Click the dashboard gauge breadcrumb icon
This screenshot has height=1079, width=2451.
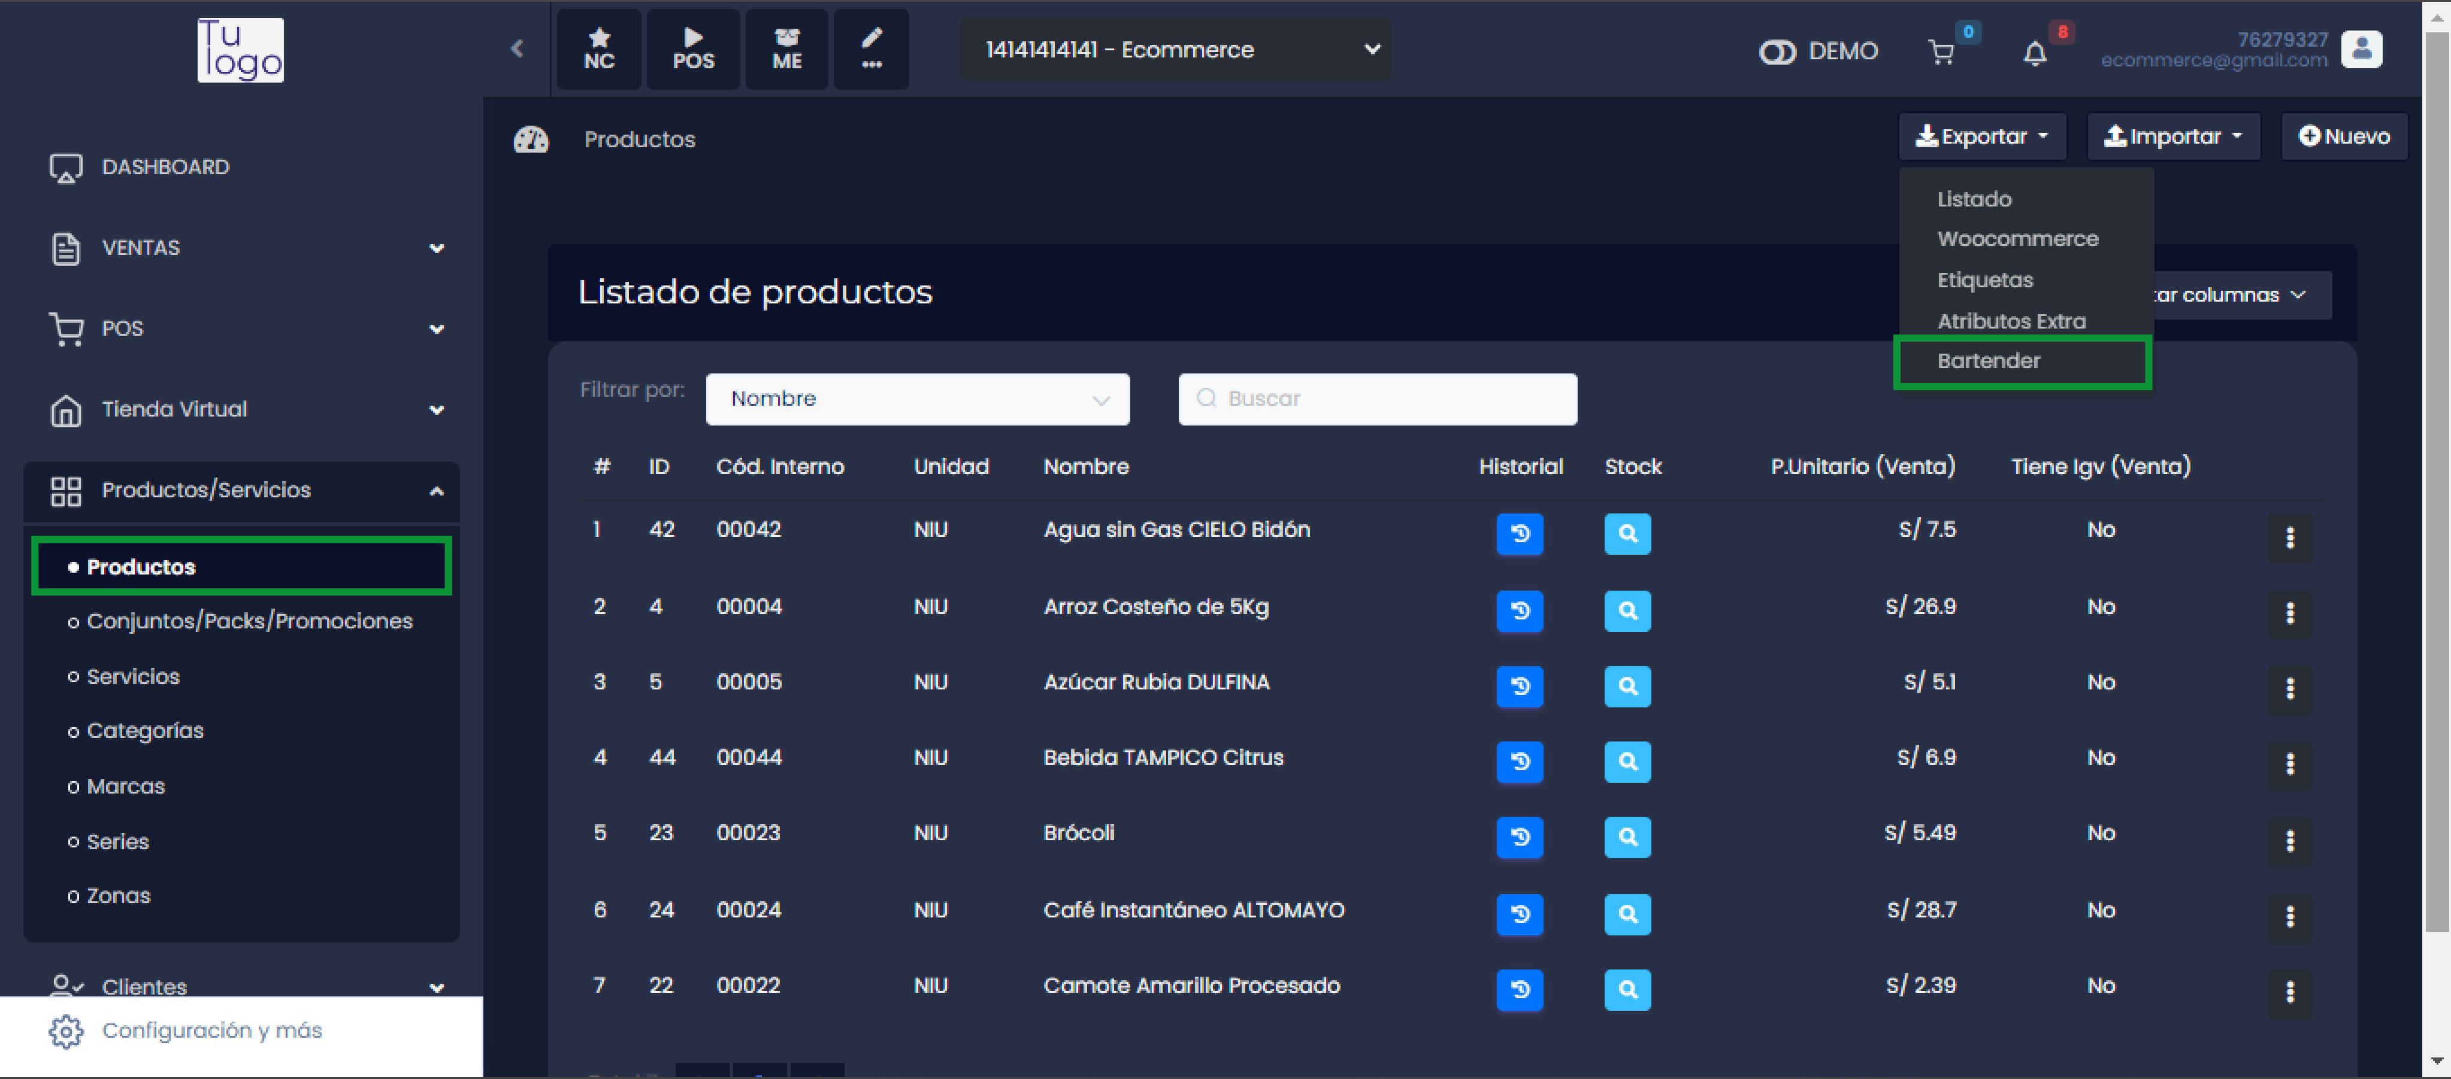coord(531,140)
